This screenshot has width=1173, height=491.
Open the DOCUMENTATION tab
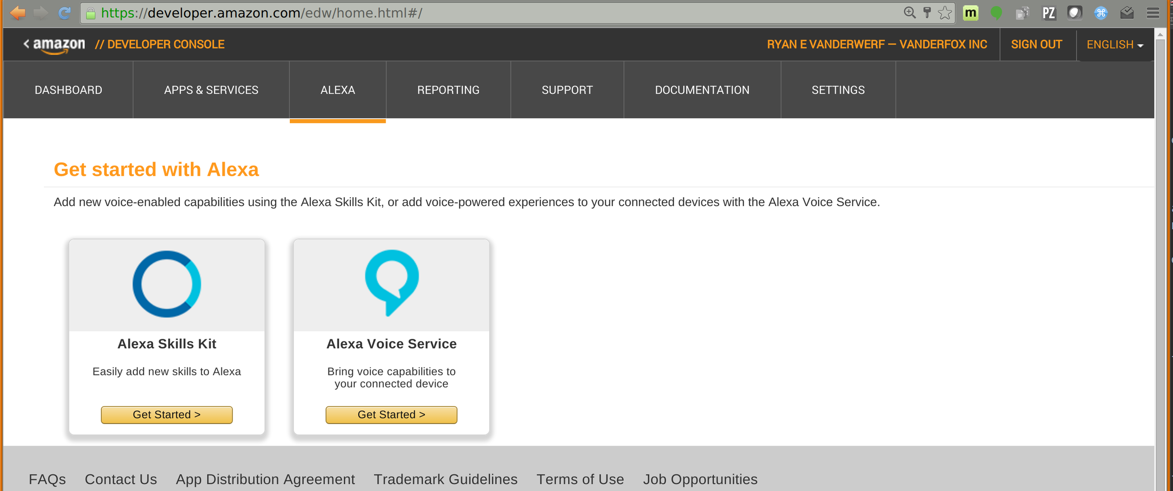point(702,90)
